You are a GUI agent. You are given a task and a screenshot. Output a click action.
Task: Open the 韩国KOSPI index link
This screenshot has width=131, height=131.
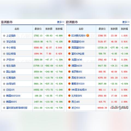coord(11,102)
